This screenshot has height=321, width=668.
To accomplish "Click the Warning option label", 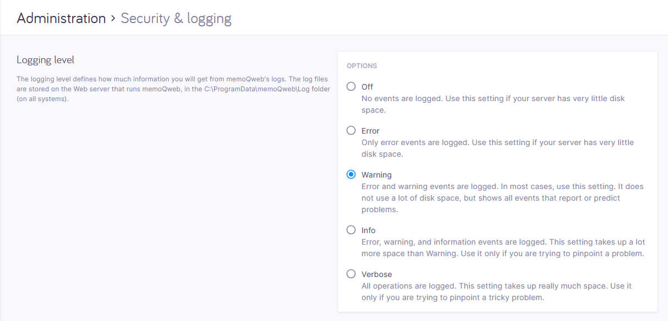I will tap(376, 174).
